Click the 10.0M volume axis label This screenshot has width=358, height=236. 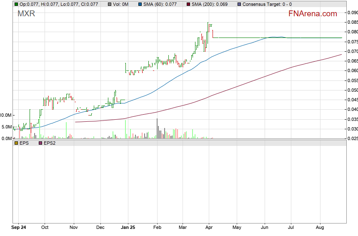[x=6, y=115]
